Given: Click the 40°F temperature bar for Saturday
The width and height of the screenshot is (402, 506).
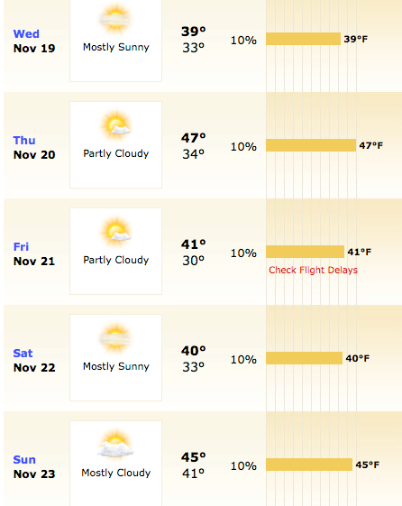Looking at the screenshot, I should click(305, 358).
